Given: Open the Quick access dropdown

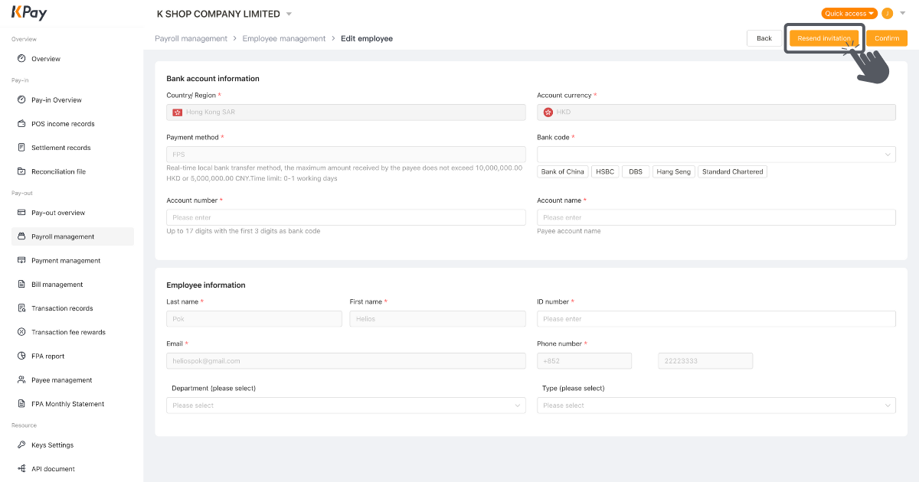Looking at the screenshot, I should [849, 13].
